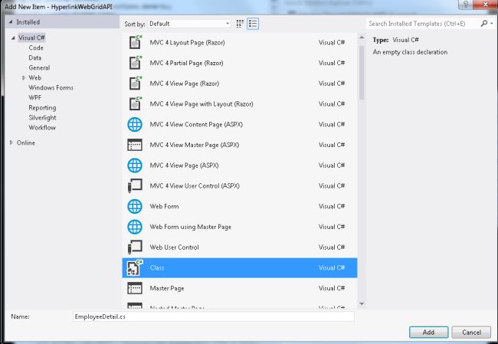Click the search magnifier icon

click(x=483, y=23)
